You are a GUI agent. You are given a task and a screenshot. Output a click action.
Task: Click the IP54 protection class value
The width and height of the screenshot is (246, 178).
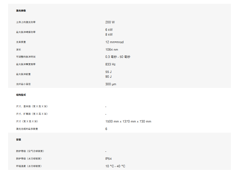(108, 159)
